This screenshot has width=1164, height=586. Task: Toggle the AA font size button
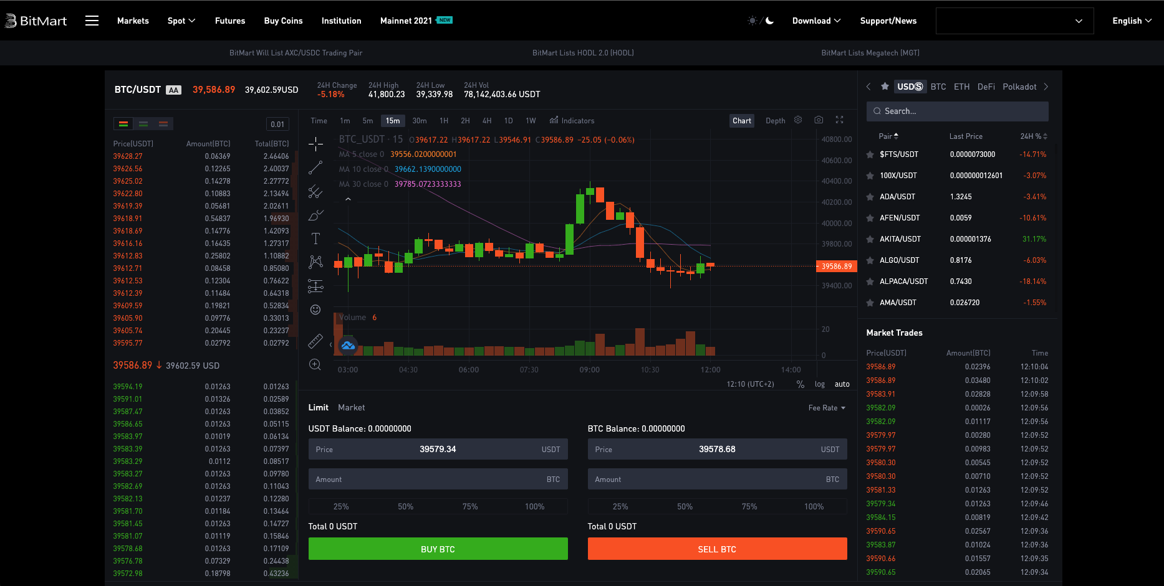(173, 90)
